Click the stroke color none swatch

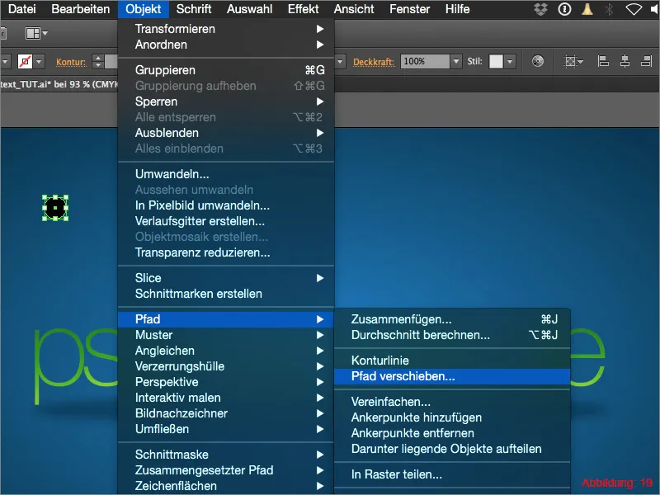pos(26,61)
